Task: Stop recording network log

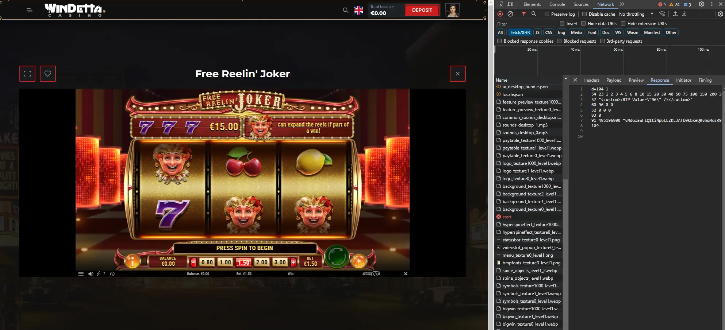Action: 500,14
